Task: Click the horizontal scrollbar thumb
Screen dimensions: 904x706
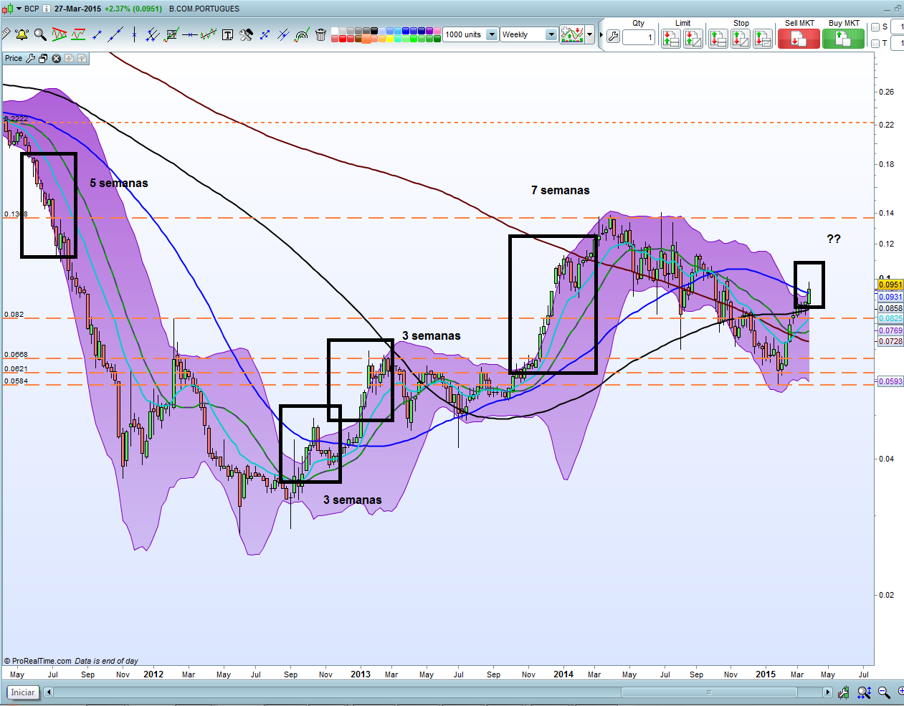Action: pyautogui.click(x=708, y=692)
